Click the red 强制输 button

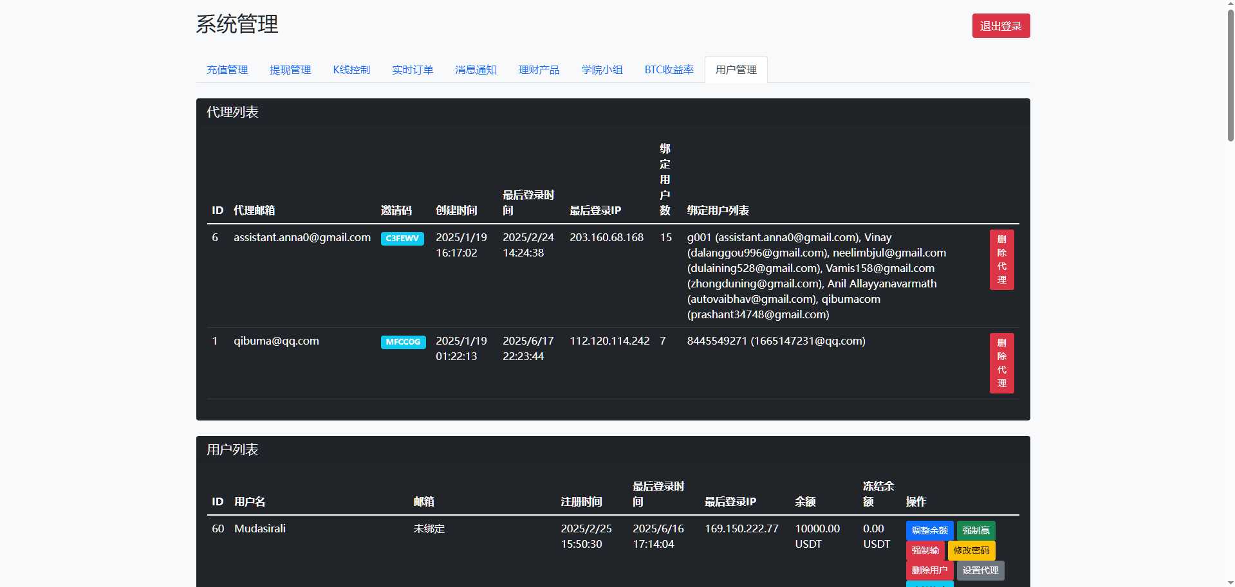(925, 550)
